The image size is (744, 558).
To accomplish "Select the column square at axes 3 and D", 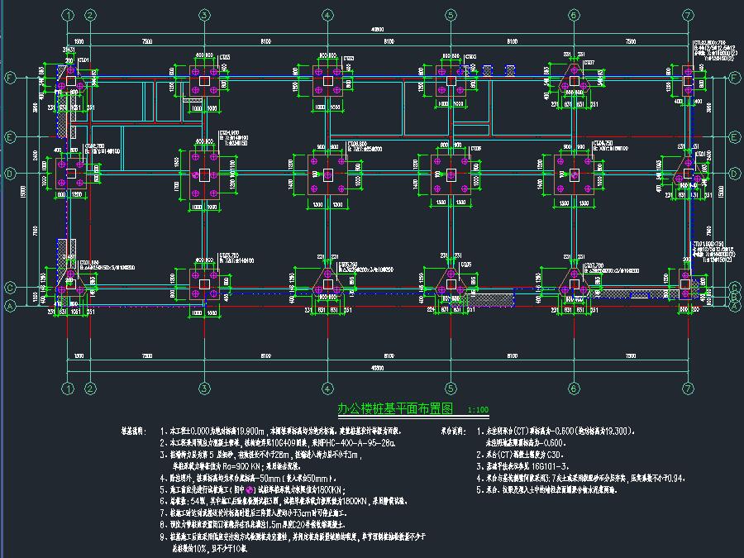I will [204, 174].
